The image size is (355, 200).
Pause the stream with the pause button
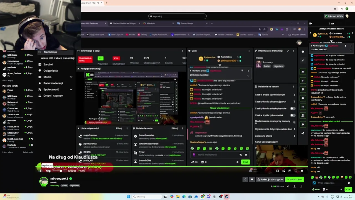(41, 171)
